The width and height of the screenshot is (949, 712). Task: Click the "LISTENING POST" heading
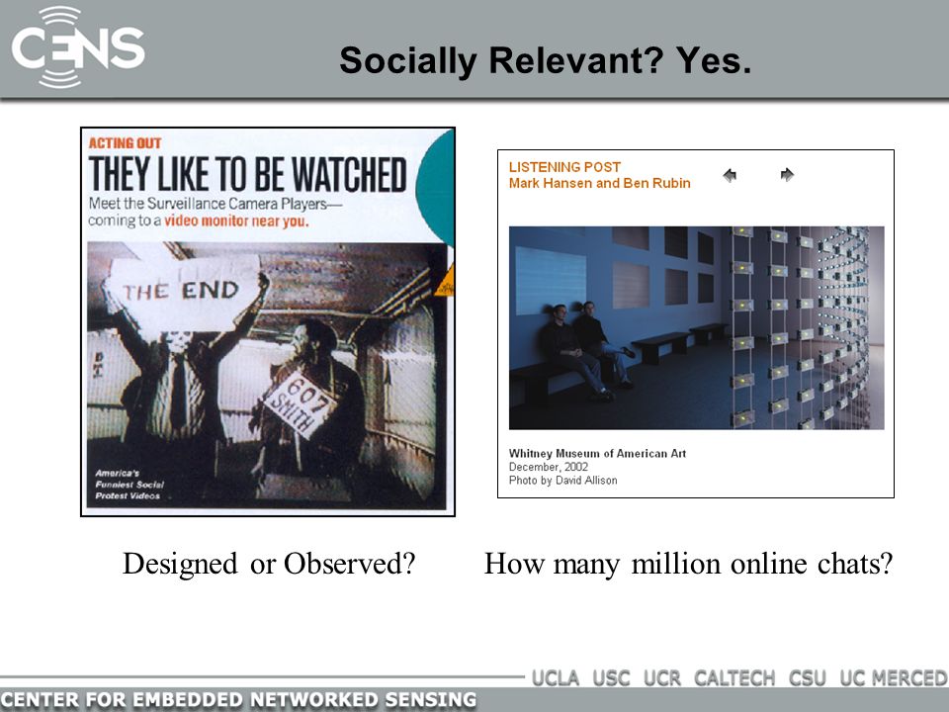[564, 167]
